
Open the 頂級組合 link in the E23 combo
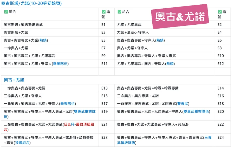[x=22, y=143]
